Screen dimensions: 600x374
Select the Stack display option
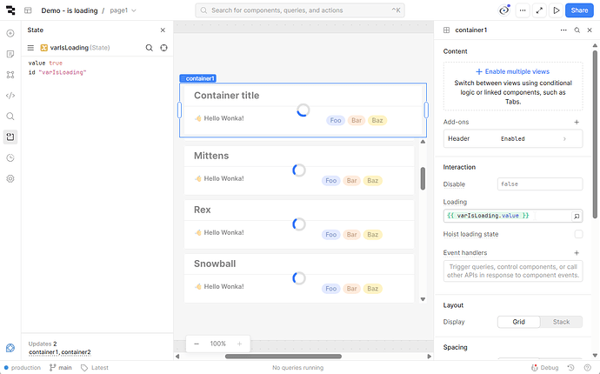[x=561, y=322]
